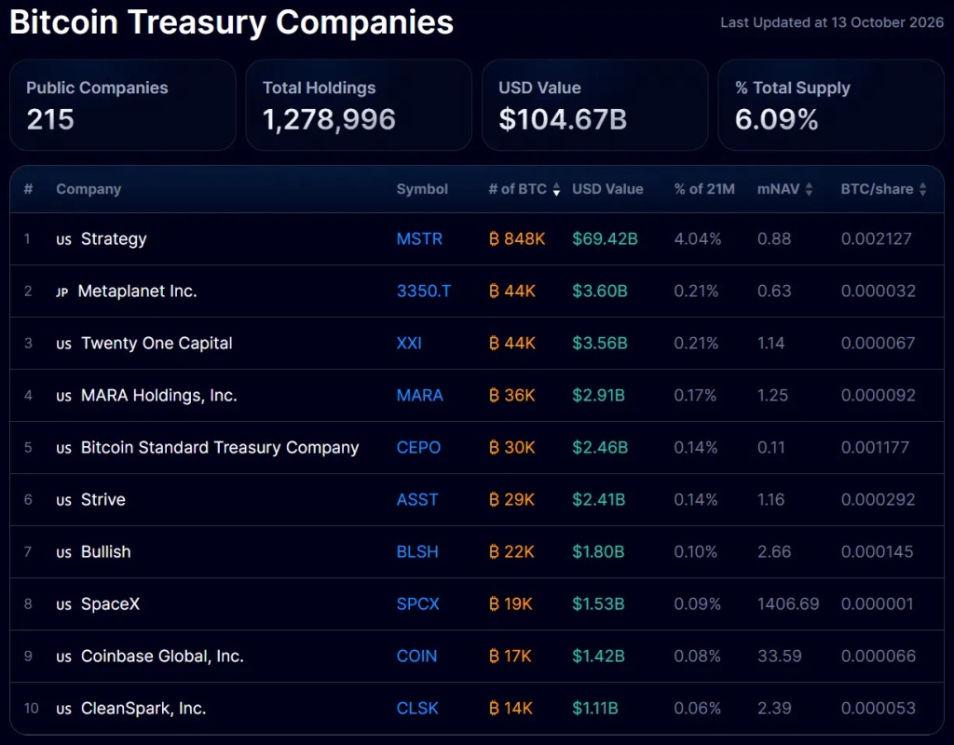This screenshot has width=954, height=745.
Task: Click the SPCX symbol link
Action: (418, 603)
